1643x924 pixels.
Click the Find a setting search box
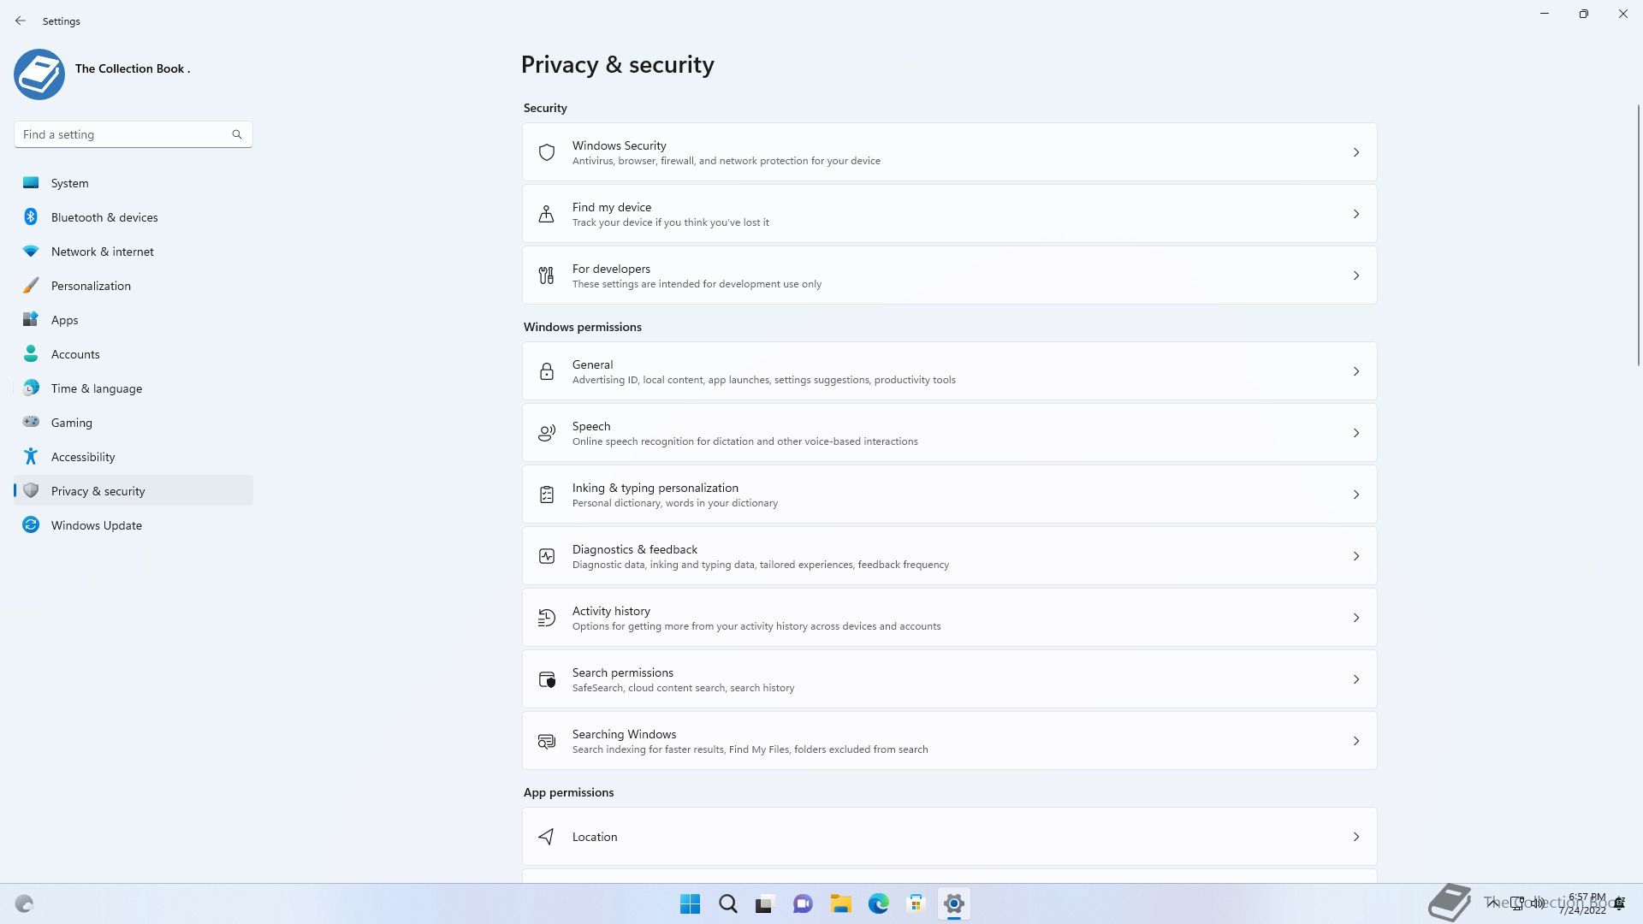click(x=133, y=134)
